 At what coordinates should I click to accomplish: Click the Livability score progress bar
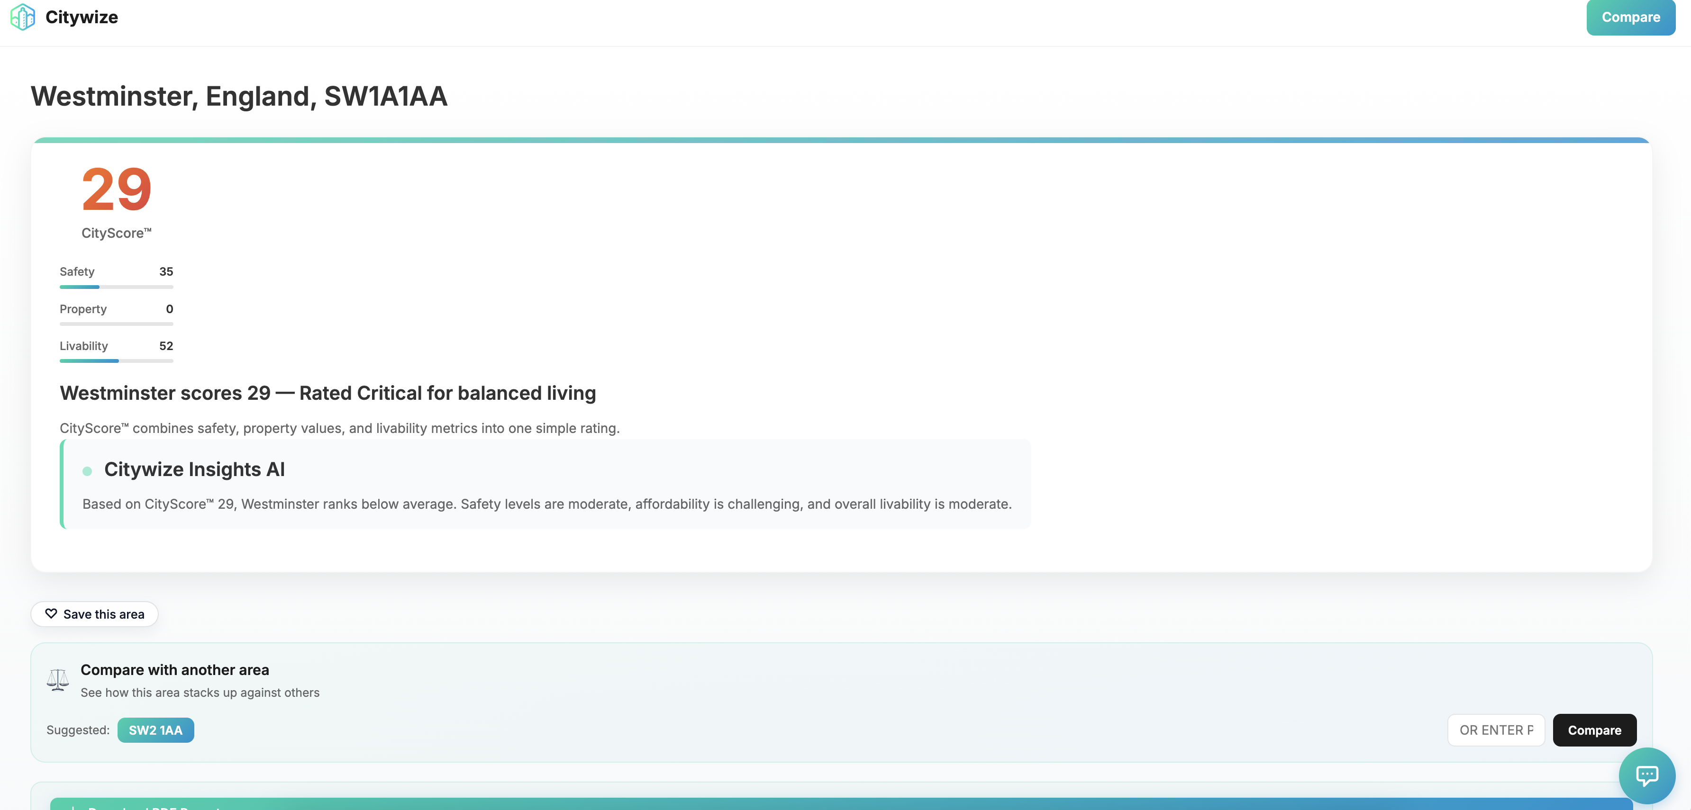coord(116,361)
